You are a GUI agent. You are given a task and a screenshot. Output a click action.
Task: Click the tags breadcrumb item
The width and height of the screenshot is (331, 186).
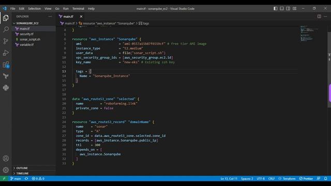coord(144,23)
